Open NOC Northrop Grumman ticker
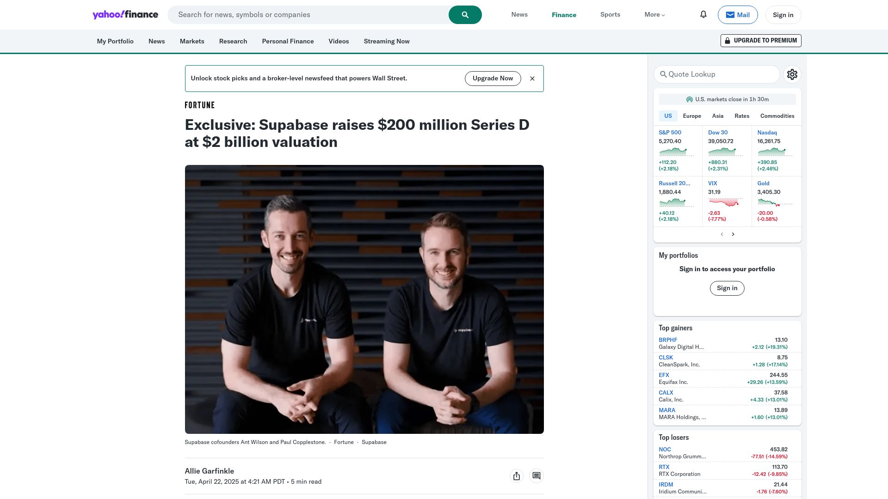Viewport: 888px width, 499px height. [x=665, y=450]
